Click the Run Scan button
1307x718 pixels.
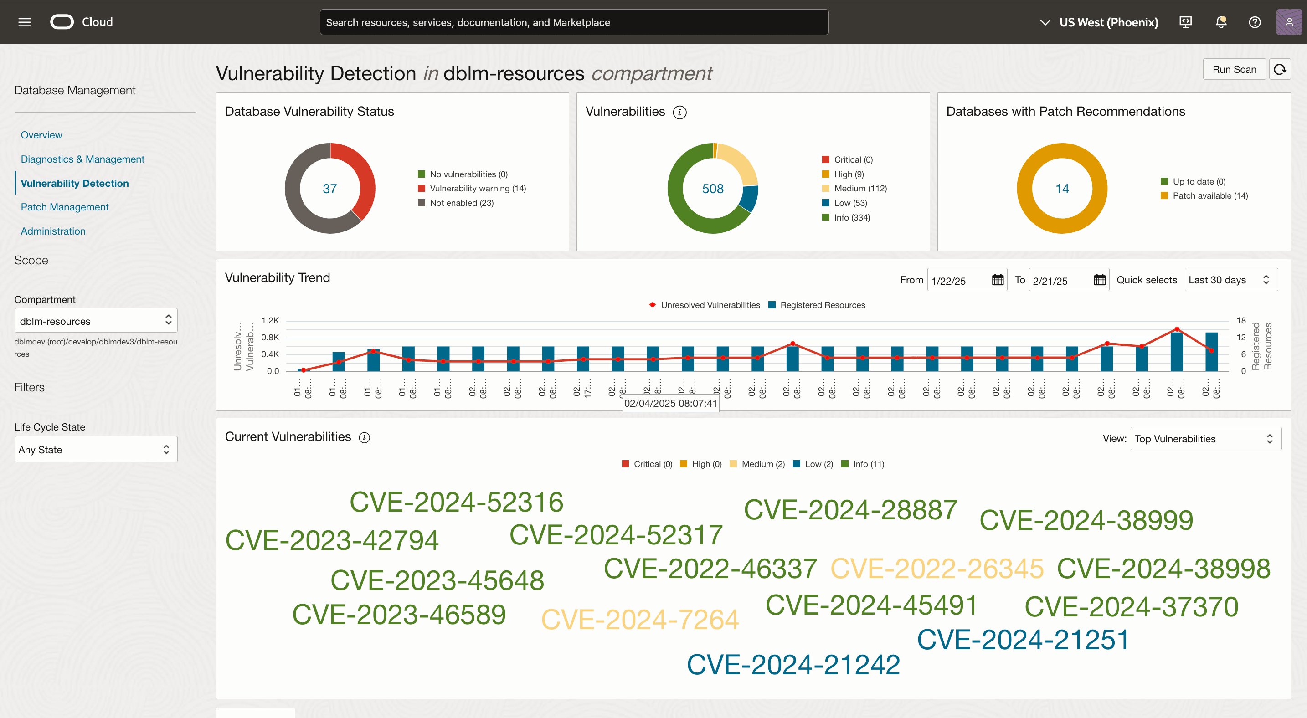pos(1234,69)
